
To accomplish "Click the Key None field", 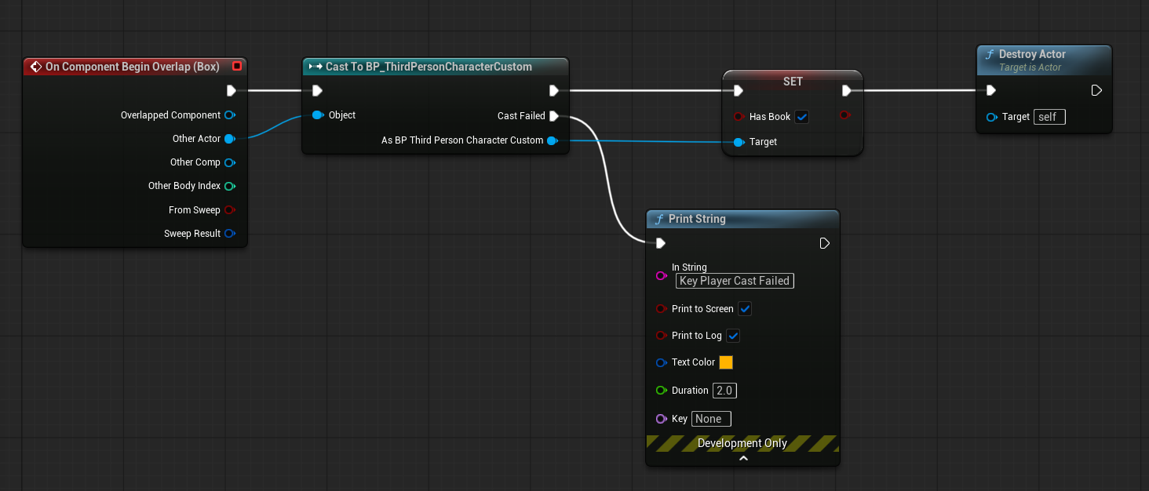I will pos(711,419).
